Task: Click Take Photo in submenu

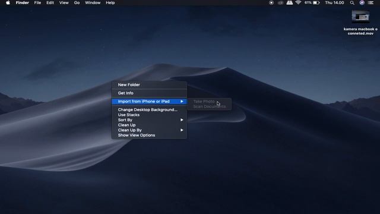Action: pyautogui.click(x=210, y=102)
